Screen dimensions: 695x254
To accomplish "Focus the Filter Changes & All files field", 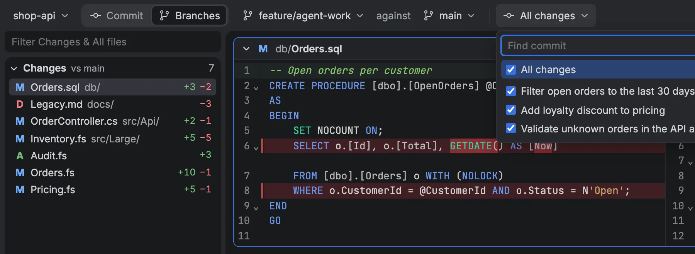I will [113, 42].
